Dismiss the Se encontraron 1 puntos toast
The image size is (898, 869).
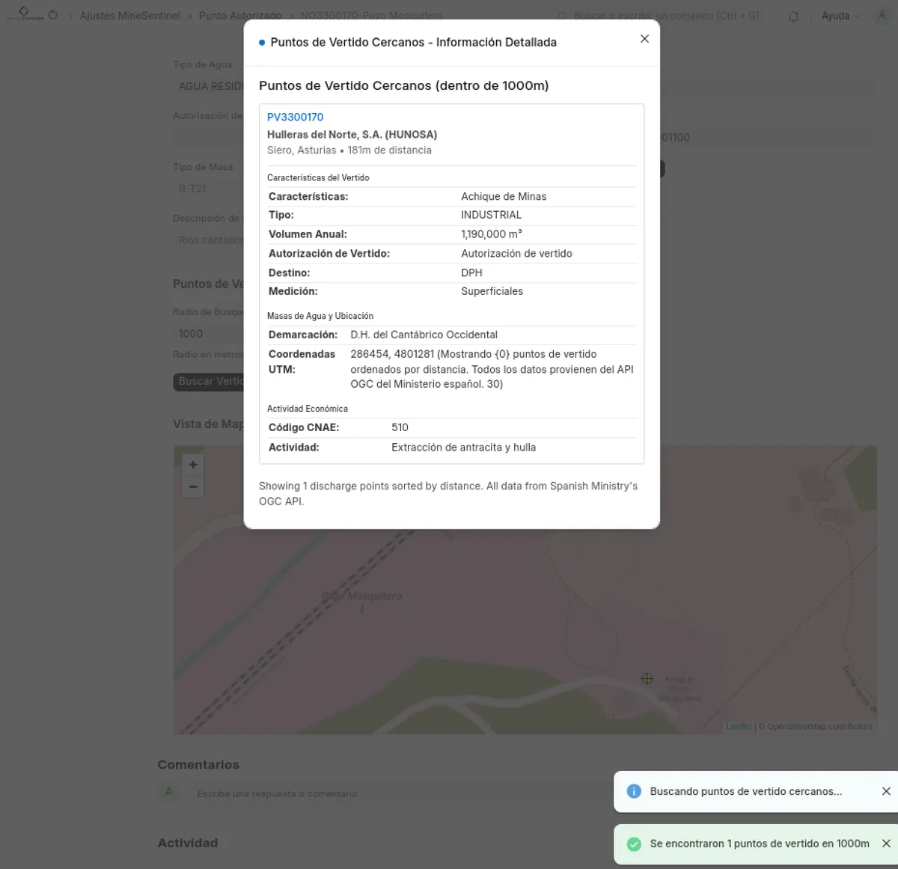[886, 843]
